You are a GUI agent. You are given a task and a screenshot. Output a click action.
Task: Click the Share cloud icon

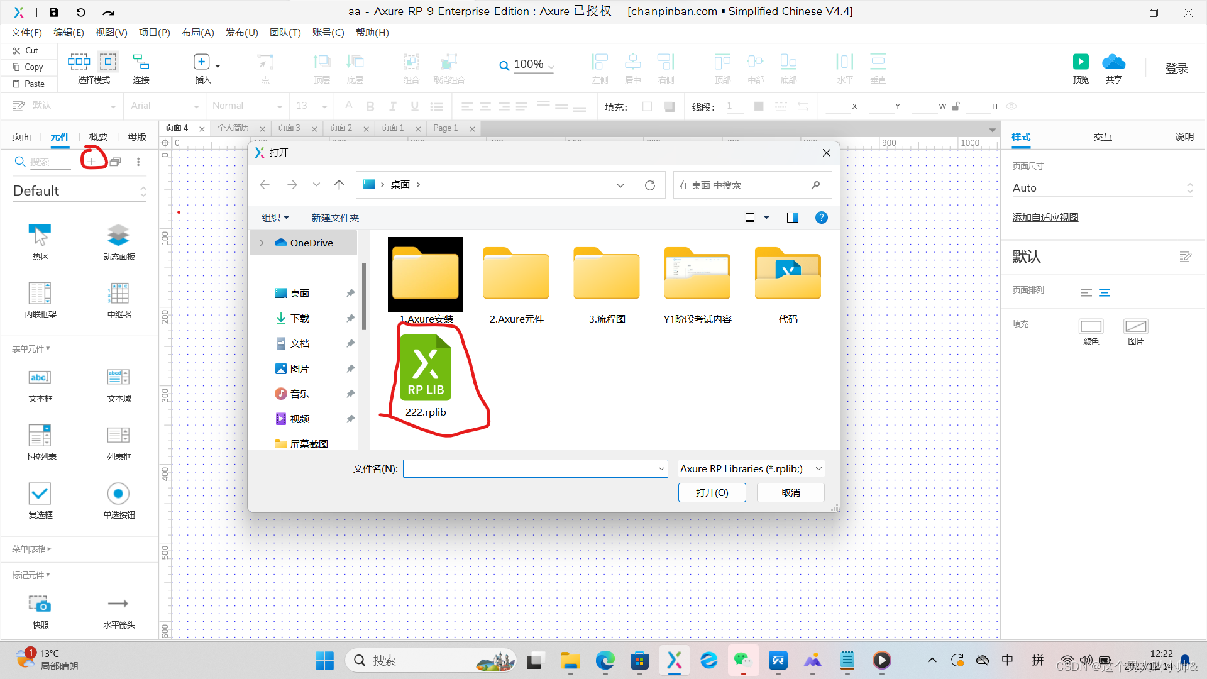click(x=1113, y=62)
